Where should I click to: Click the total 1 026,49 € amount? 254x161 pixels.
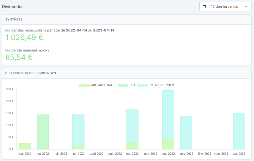(24, 37)
